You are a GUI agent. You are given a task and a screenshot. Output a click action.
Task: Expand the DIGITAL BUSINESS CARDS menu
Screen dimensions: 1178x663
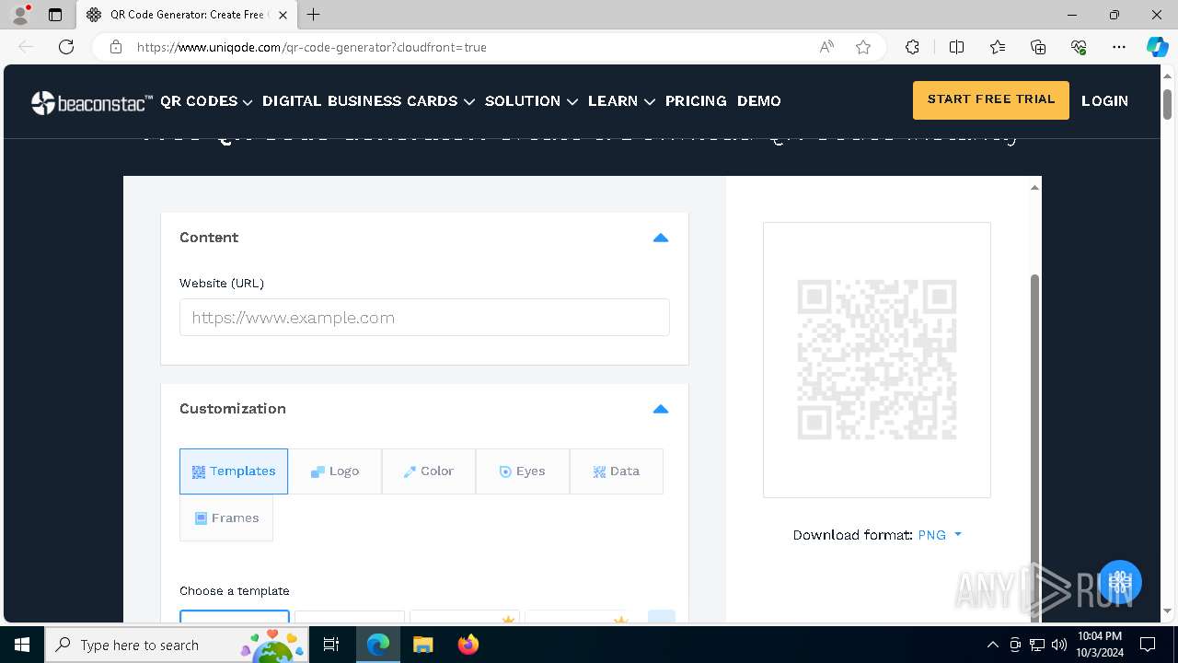tap(368, 101)
